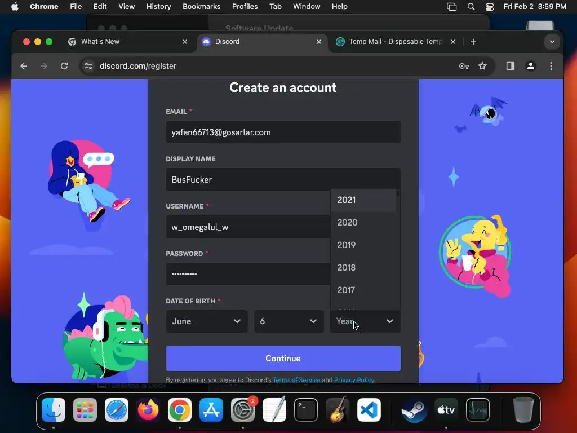Open Chrome three-dot menu
Image resolution: width=577 pixels, height=433 pixels.
tap(551, 66)
